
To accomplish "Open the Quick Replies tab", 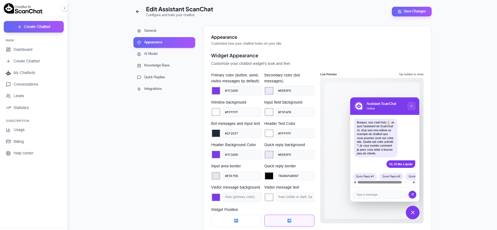I will (x=164, y=77).
